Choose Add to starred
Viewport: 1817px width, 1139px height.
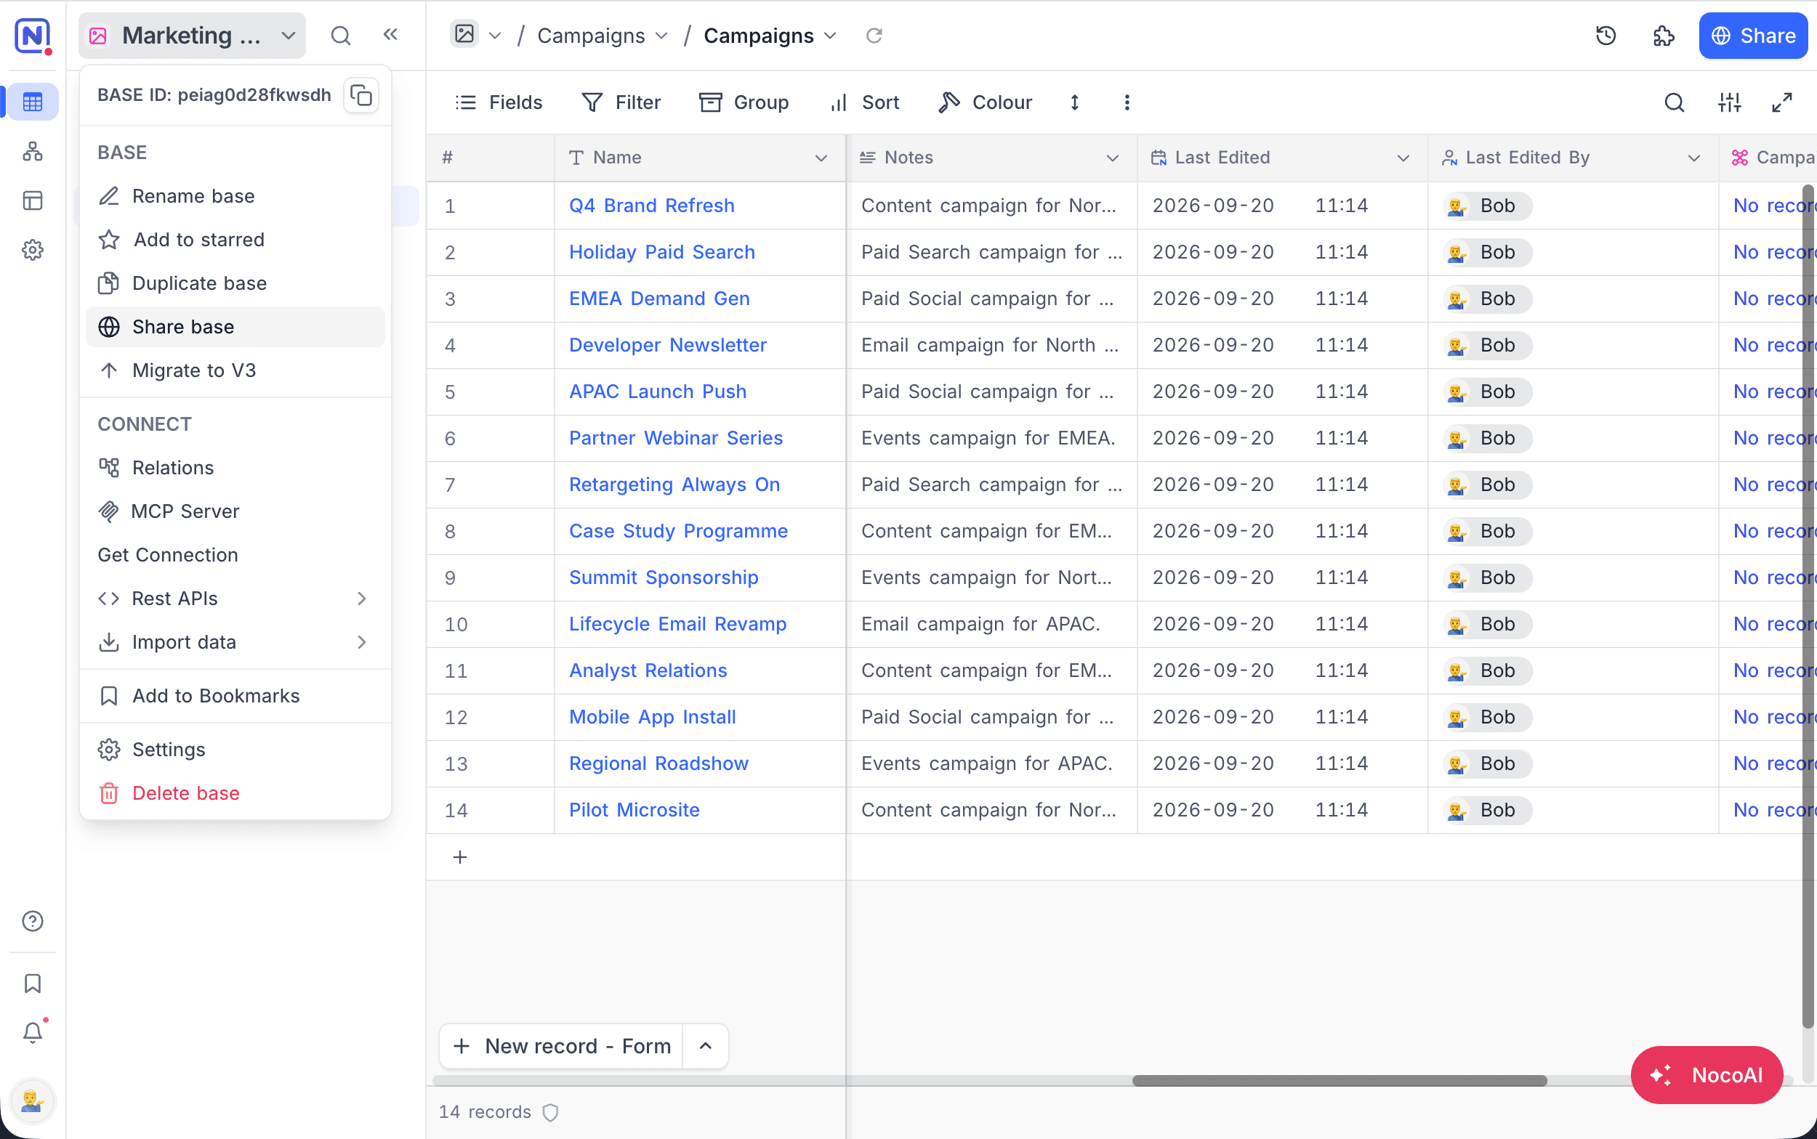click(235, 240)
